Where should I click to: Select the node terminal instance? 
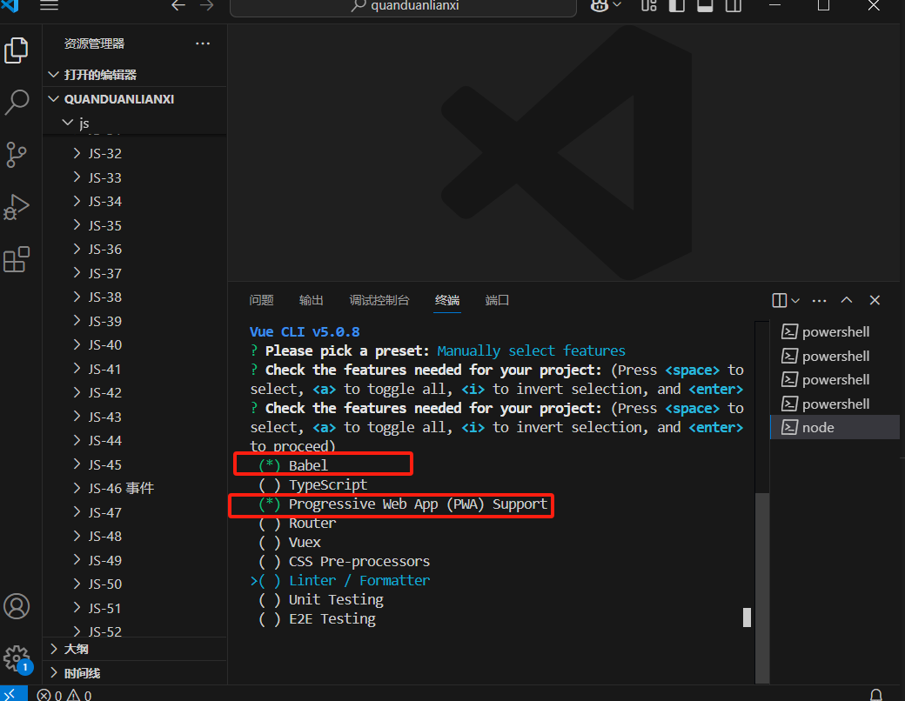pos(835,428)
